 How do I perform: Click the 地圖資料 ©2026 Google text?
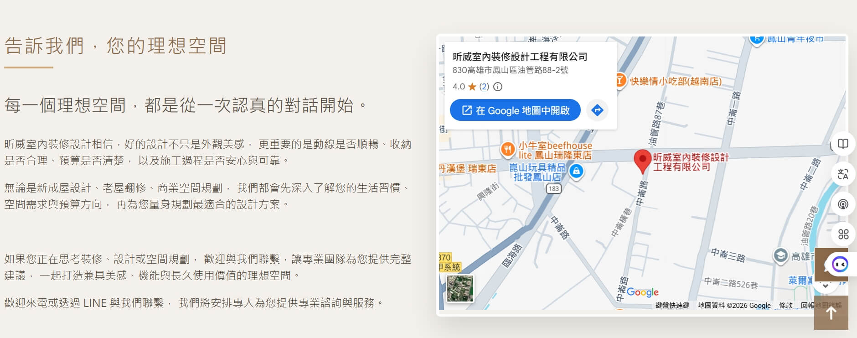(x=734, y=306)
